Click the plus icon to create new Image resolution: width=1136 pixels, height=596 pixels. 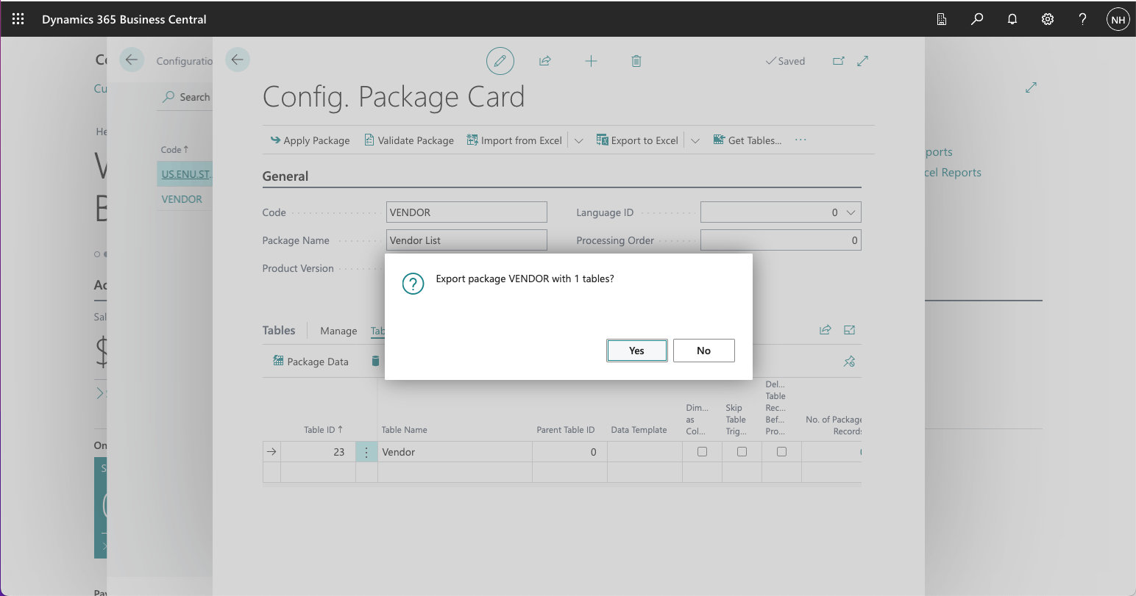pyautogui.click(x=591, y=61)
